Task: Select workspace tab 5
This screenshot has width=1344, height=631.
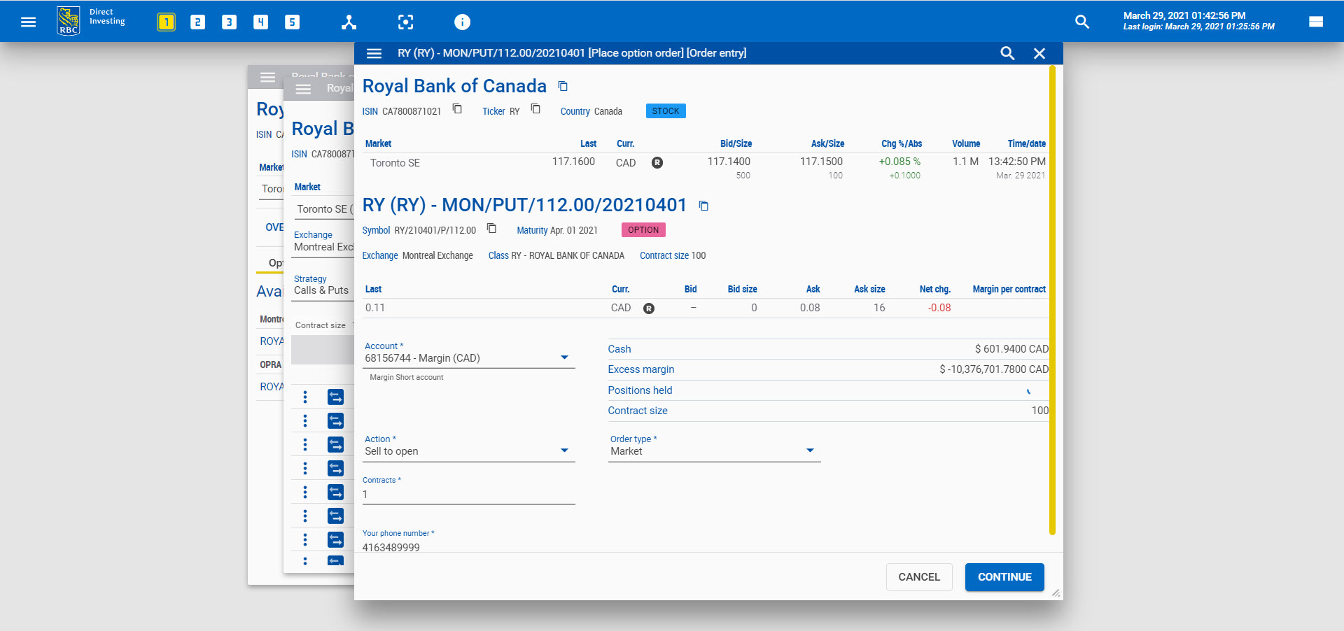Action: pos(293,21)
